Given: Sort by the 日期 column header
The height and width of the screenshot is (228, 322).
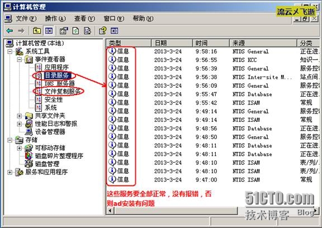Looking at the screenshot, I should tap(172, 43).
